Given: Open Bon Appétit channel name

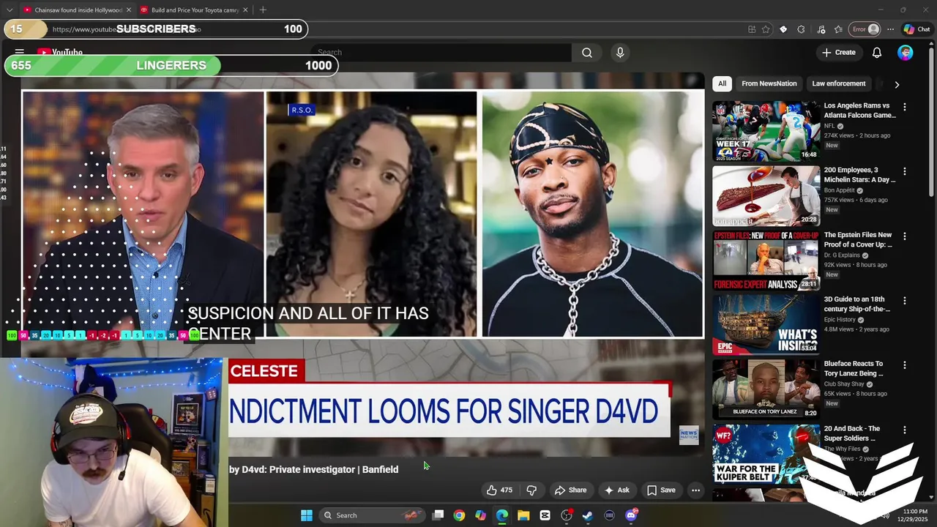Looking at the screenshot, I should tap(839, 190).
